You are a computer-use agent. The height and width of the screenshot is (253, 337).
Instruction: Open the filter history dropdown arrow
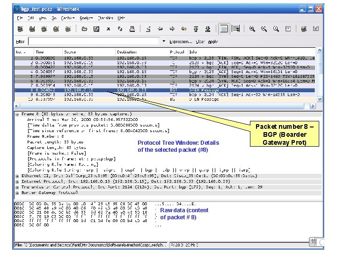[x=164, y=41]
